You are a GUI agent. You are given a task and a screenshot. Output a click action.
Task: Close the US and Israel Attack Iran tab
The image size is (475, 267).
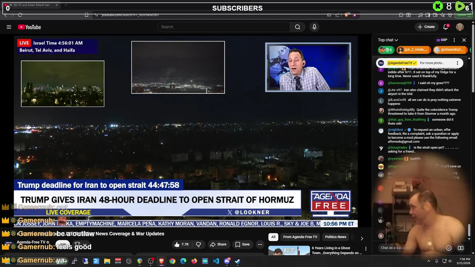[57, 5]
